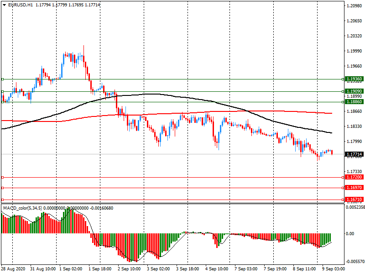
Task: Select the red 1.16710 level label
Action: pos(354,200)
